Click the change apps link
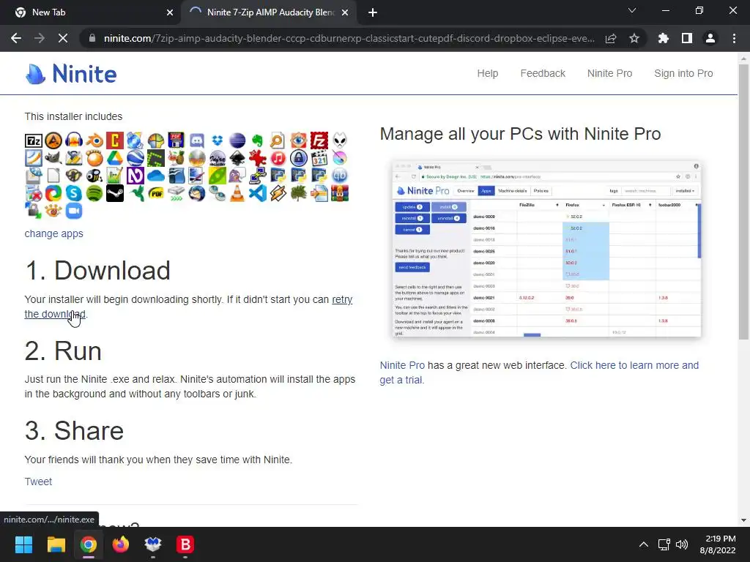Viewport: 750px width, 562px height. pyautogui.click(x=54, y=233)
